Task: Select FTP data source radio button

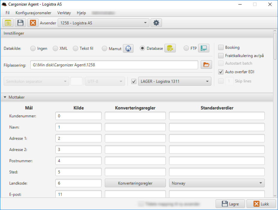Action: [x=186, y=48]
